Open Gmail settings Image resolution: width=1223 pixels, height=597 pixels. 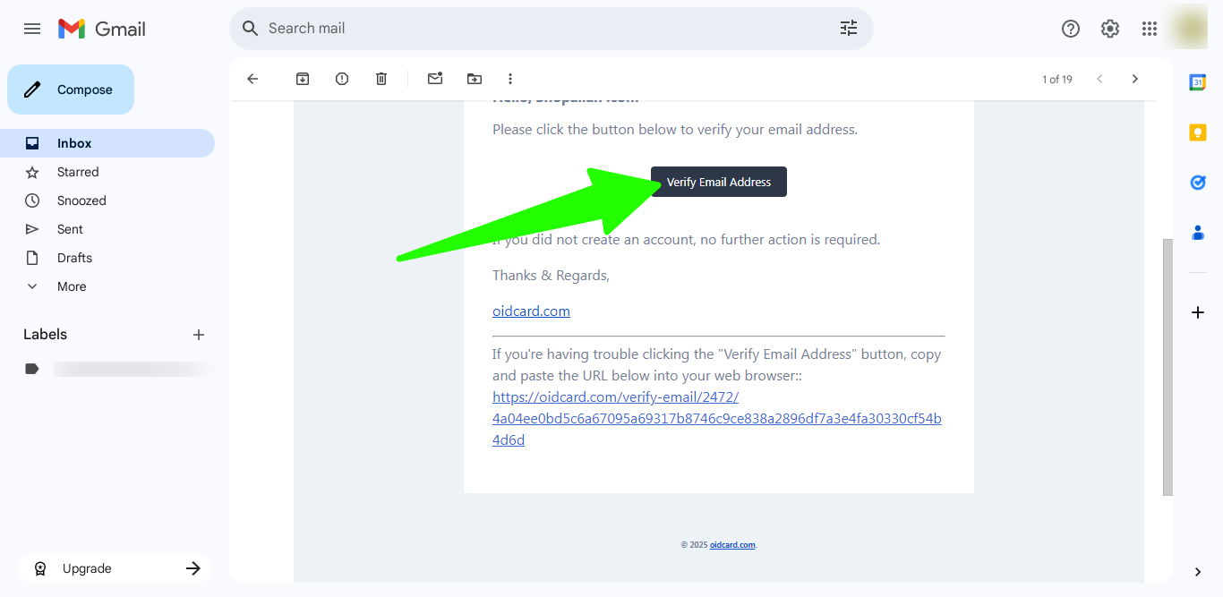1109,28
